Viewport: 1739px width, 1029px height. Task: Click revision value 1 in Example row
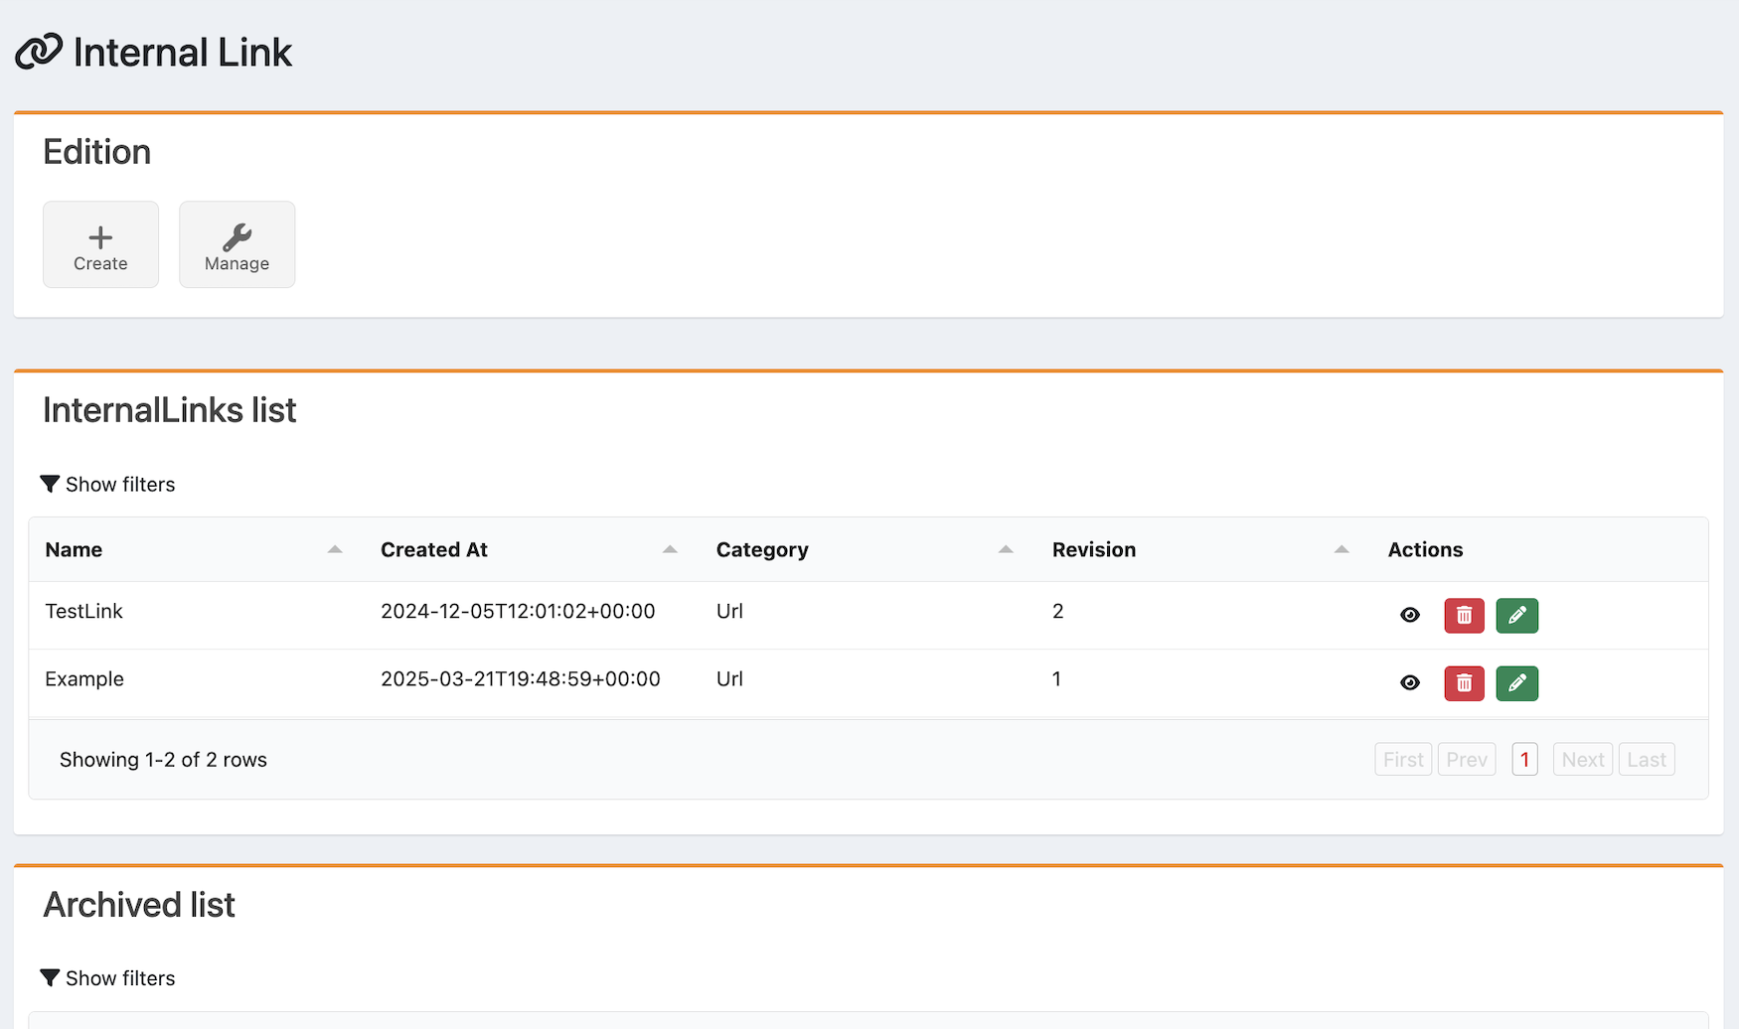pyautogui.click(x=1056, y=679)
